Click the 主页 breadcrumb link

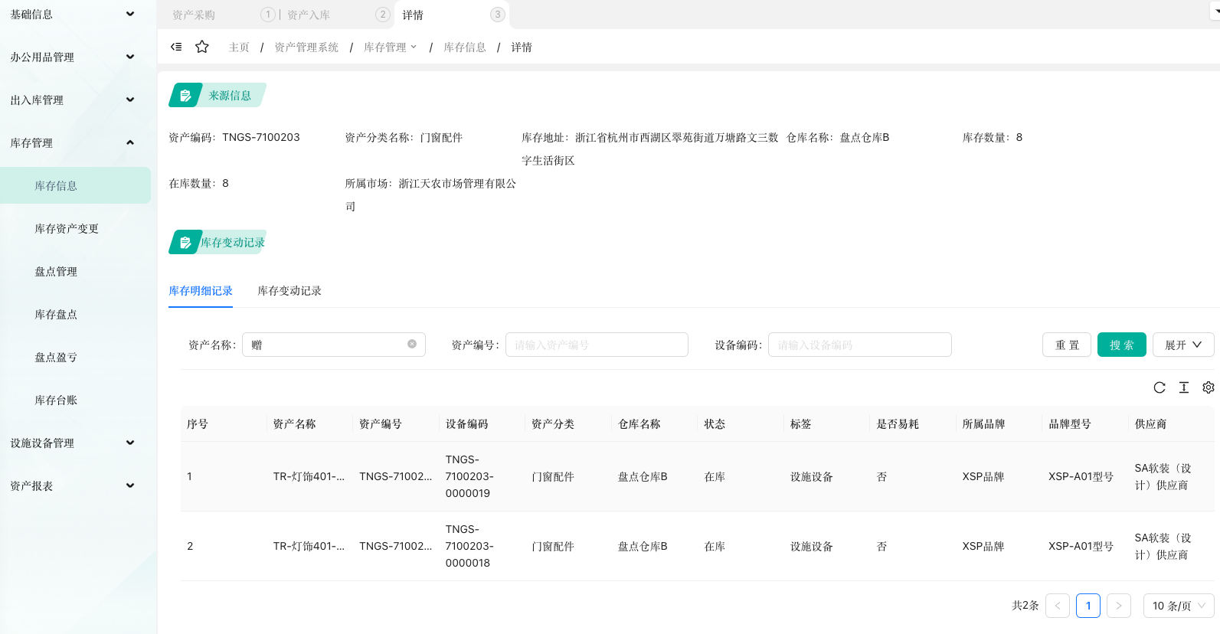coord(239,47)
